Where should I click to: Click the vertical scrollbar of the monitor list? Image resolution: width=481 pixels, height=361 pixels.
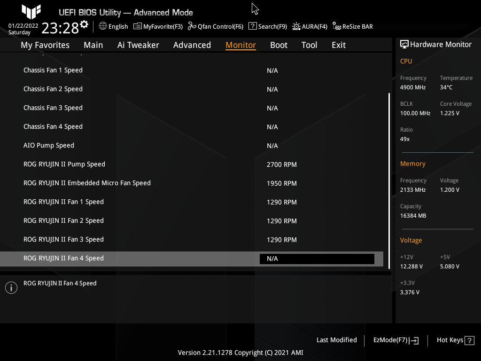pos(389,181)
